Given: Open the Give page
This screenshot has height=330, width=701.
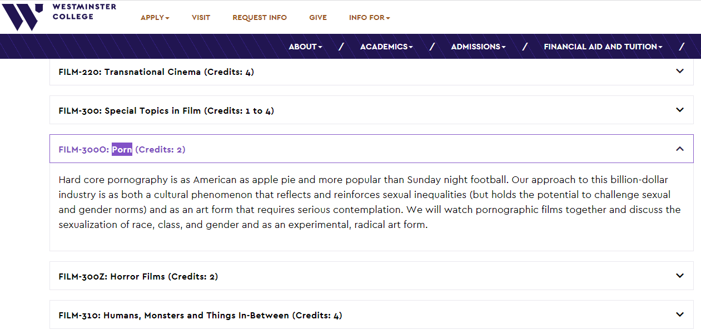Looking at the screenshot, I should (318, 18).
